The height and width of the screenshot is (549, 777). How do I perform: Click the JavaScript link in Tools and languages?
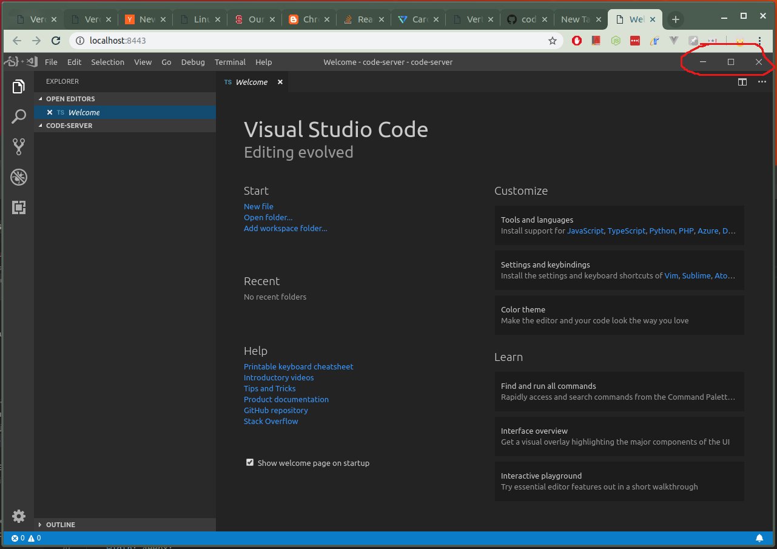pyautogui.click(x=585, y=231)
